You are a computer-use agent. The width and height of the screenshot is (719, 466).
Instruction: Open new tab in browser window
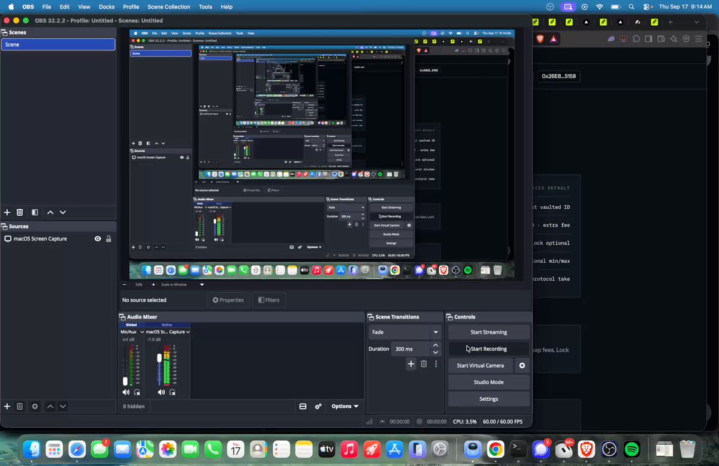click(670, 22)
